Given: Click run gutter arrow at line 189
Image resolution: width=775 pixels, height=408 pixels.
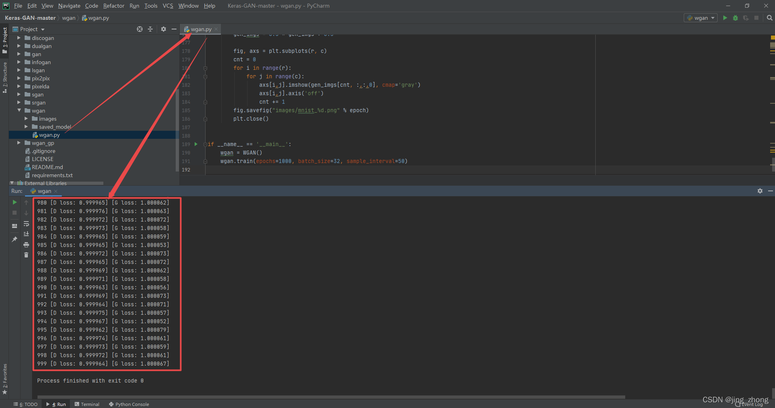Looking at the screenshot, I should click(x=196, y=144).
